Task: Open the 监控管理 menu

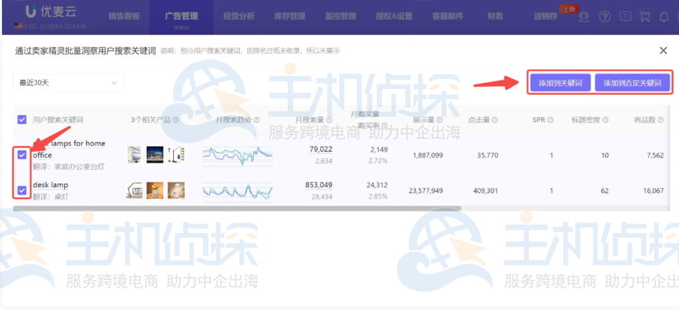Action: (340, 17)
